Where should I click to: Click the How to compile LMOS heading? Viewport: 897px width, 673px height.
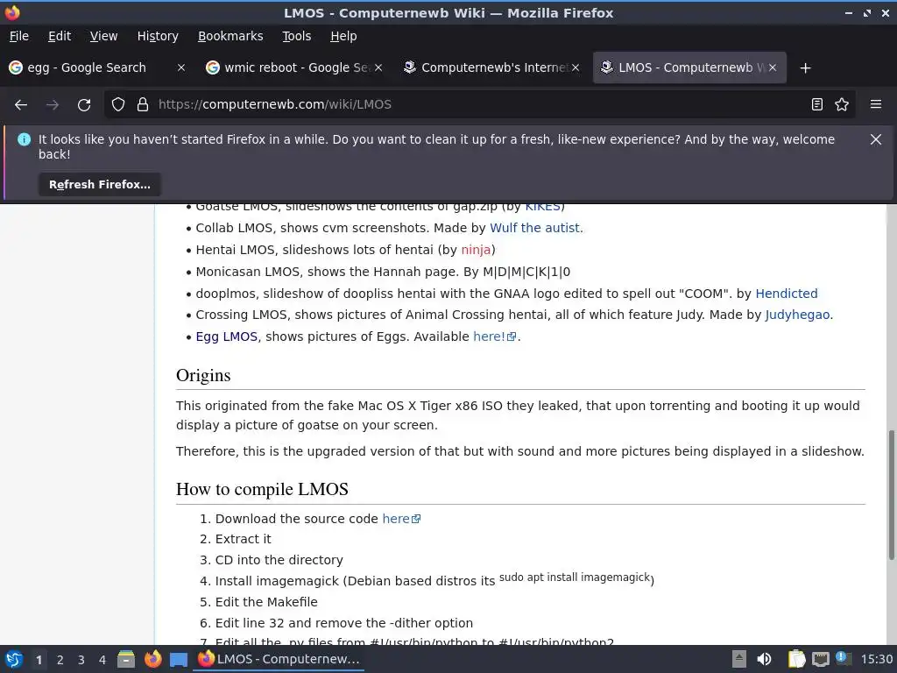262,489
